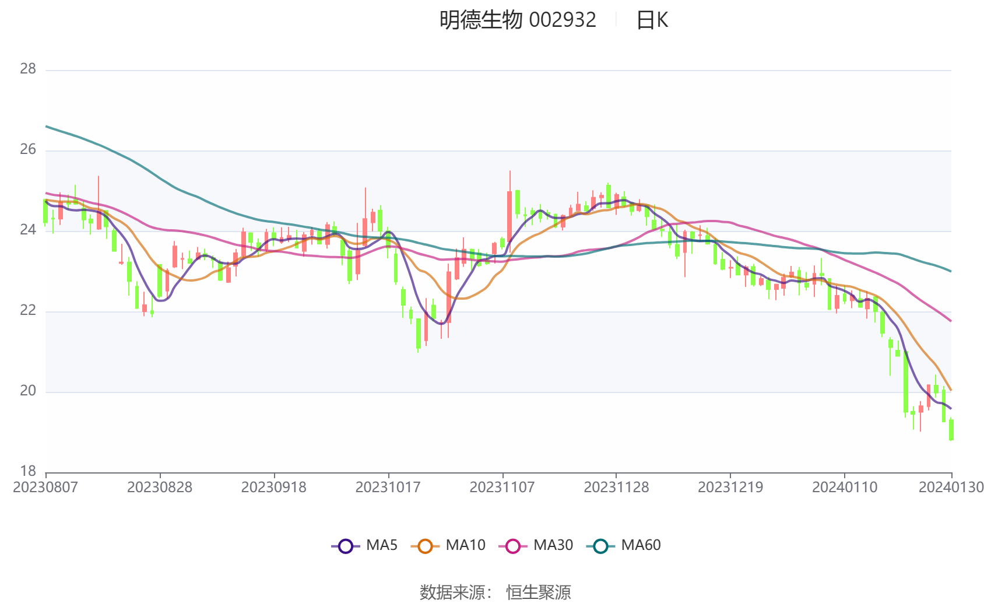Viewport: 991px width, 603px height.
Task: Click the 恒生聚源 data source link
Action: tap(539, 591)
